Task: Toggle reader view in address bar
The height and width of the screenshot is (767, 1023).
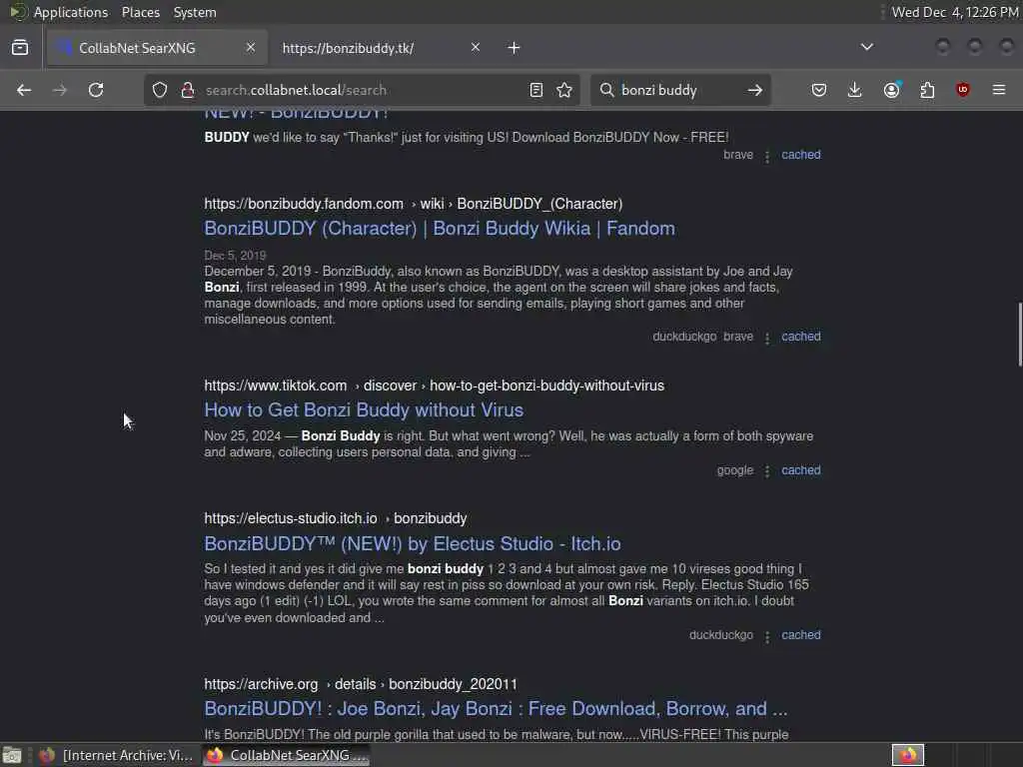Action: point(536,90)
